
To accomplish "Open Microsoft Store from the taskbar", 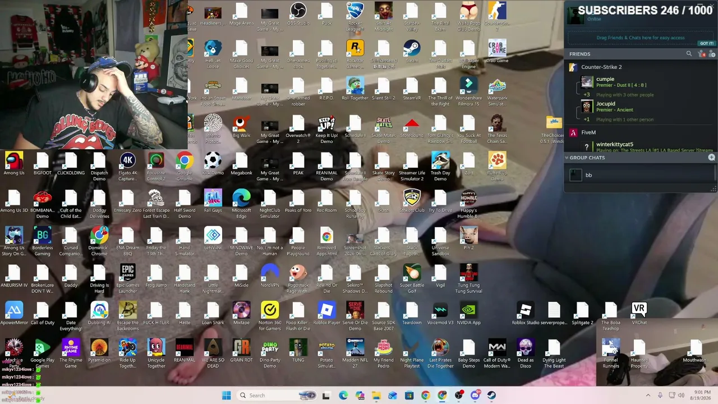I will tap(409, 396).
